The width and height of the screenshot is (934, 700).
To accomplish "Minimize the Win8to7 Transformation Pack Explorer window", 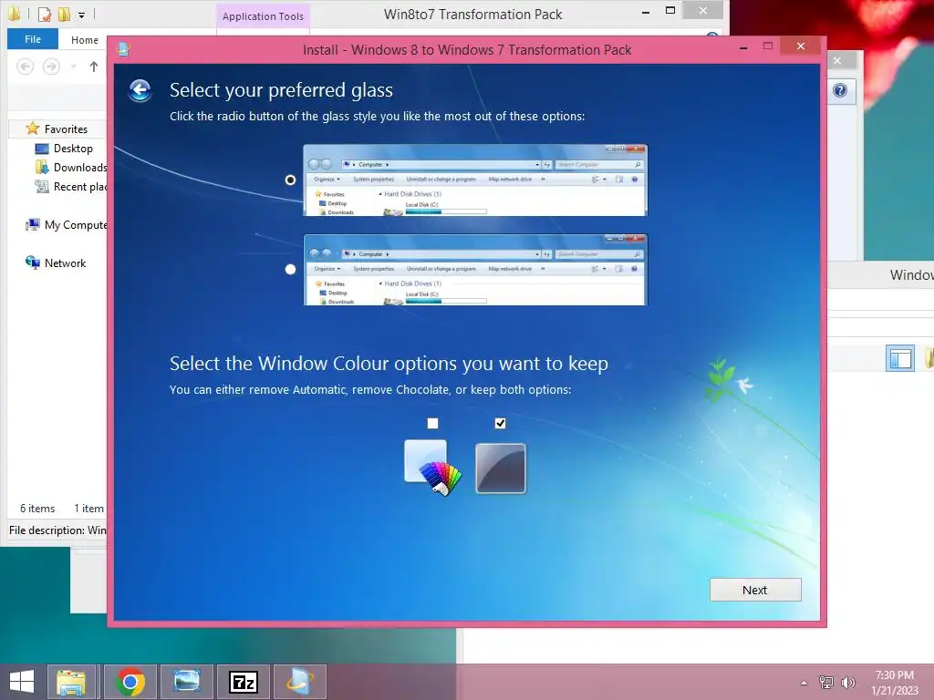I will (x=646, y=11).
